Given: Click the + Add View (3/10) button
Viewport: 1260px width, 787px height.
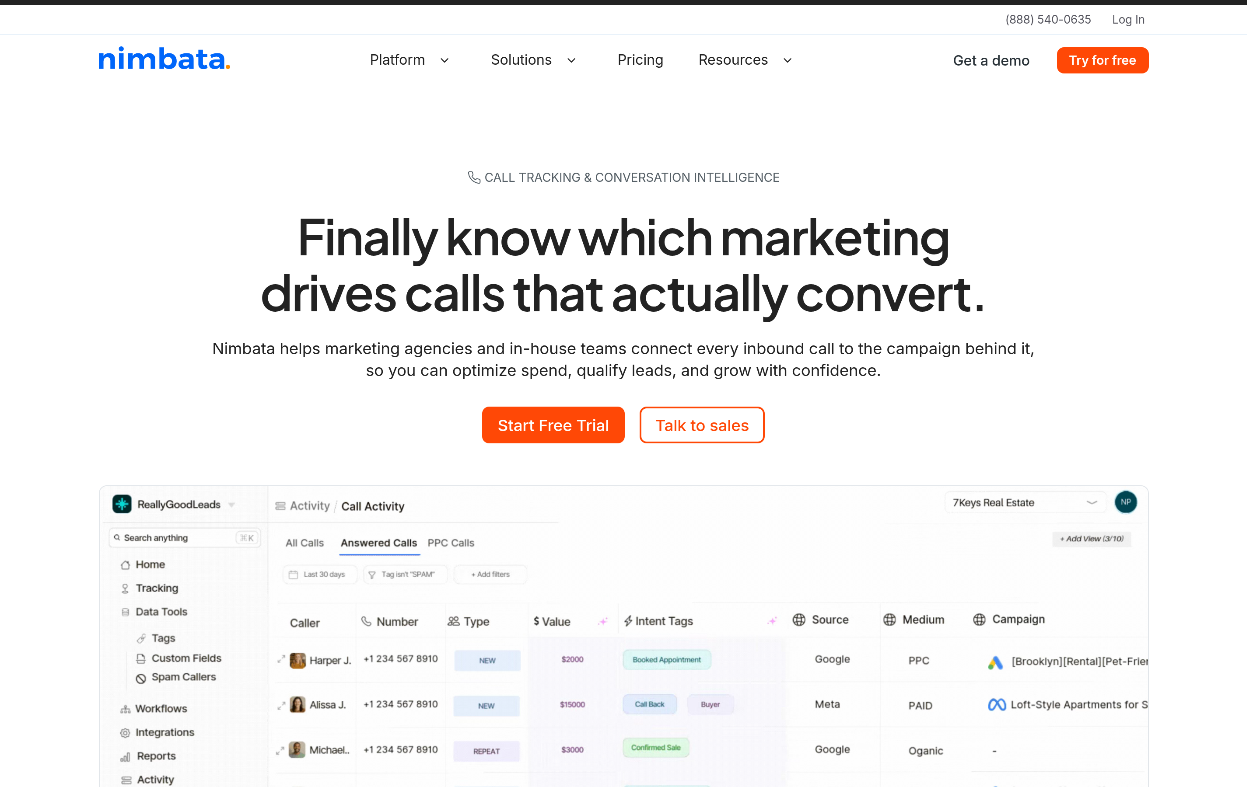Looking at the screenshot, I should [x=1091, y=539].
